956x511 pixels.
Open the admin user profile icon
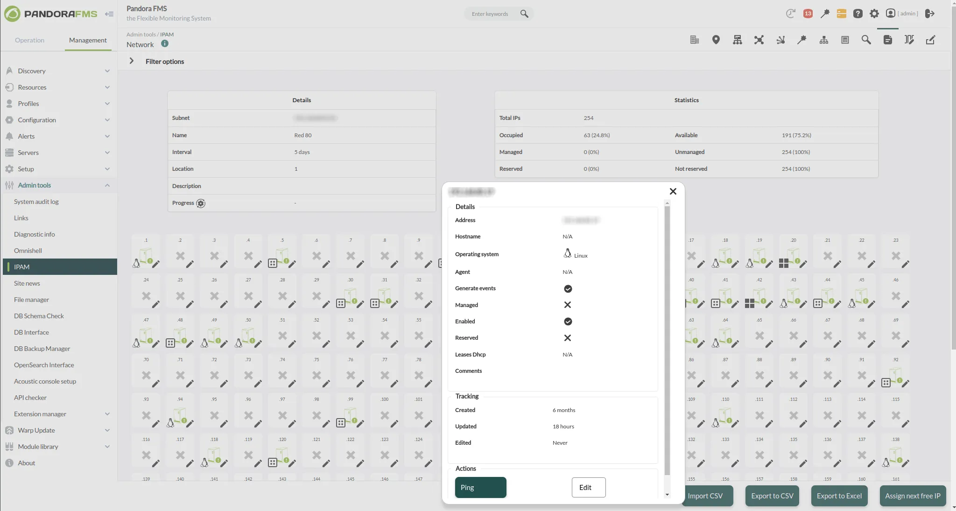point(891,14)
